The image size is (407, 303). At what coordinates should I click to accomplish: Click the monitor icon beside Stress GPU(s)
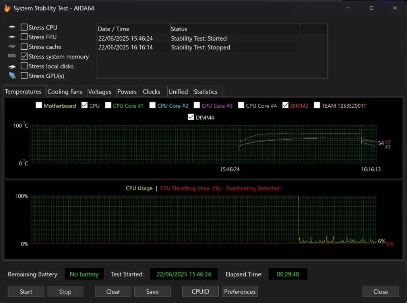(x=12, y=76)
